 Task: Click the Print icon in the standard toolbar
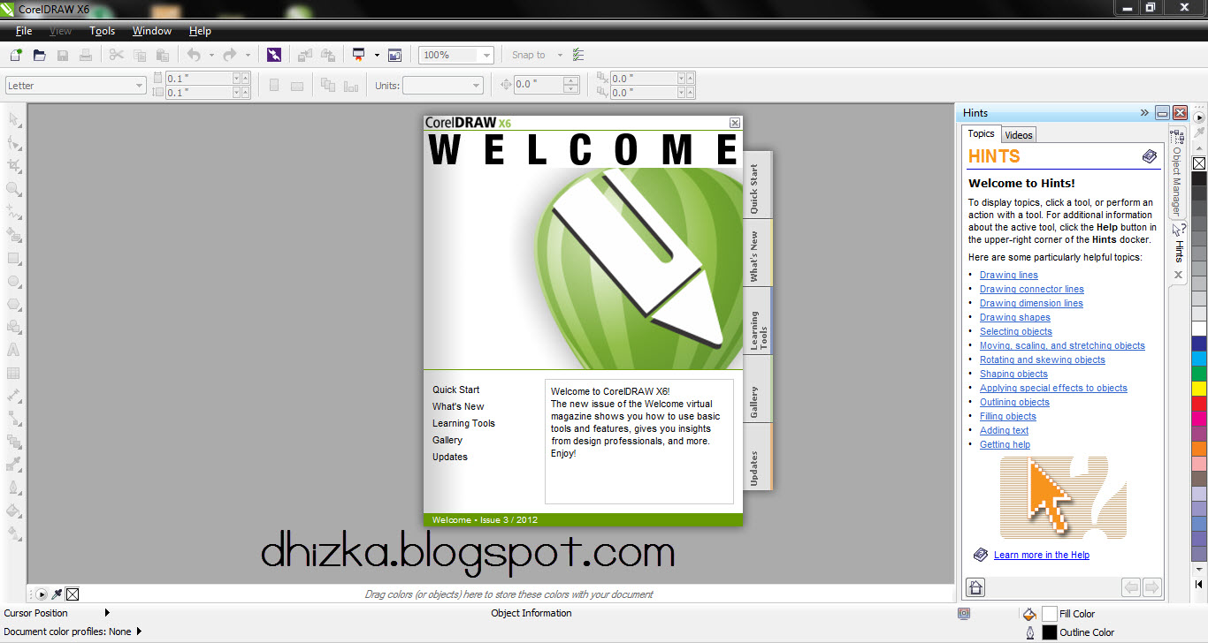click(x=86, y=55)
